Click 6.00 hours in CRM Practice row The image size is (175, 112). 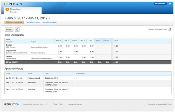(68, 57)
